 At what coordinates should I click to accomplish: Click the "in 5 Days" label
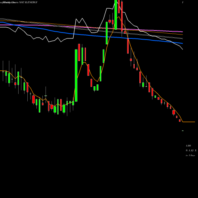pyautogui.click(x=190, y=156)
